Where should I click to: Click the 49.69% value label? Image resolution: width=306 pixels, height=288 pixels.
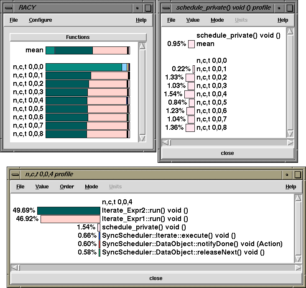point(24,211)
